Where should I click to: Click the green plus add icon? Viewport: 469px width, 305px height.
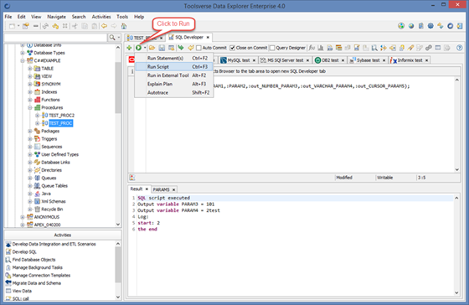[129, 48]
